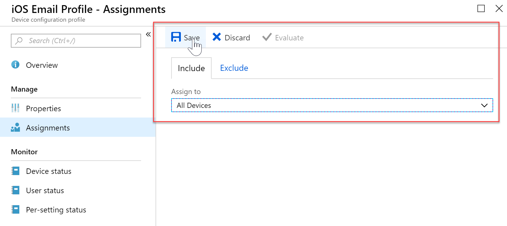Click the Per-setting status notebook icon
Viewport: 507px width, 226px height.
(15, 209)
